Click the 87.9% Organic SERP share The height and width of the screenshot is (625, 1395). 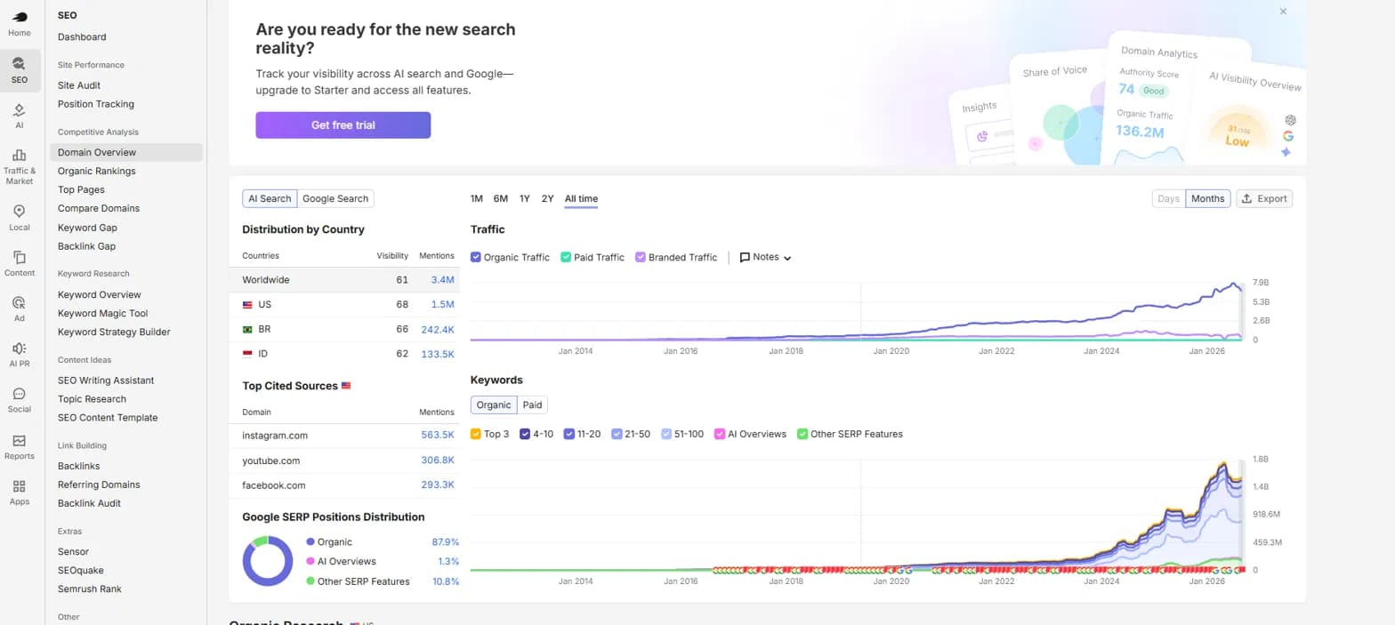[x=445, y=541]
